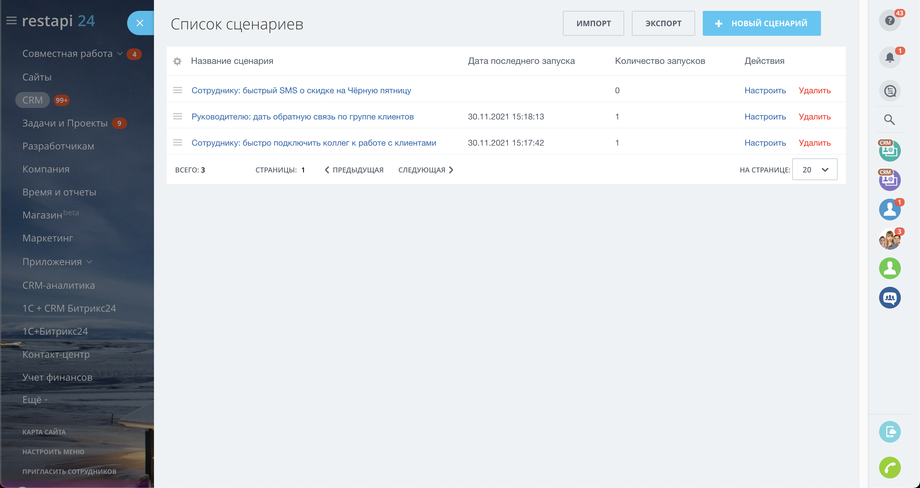Click drag handle of the SMS scenario row
This screenshot has width=920, height=488.
pos(178,90)
